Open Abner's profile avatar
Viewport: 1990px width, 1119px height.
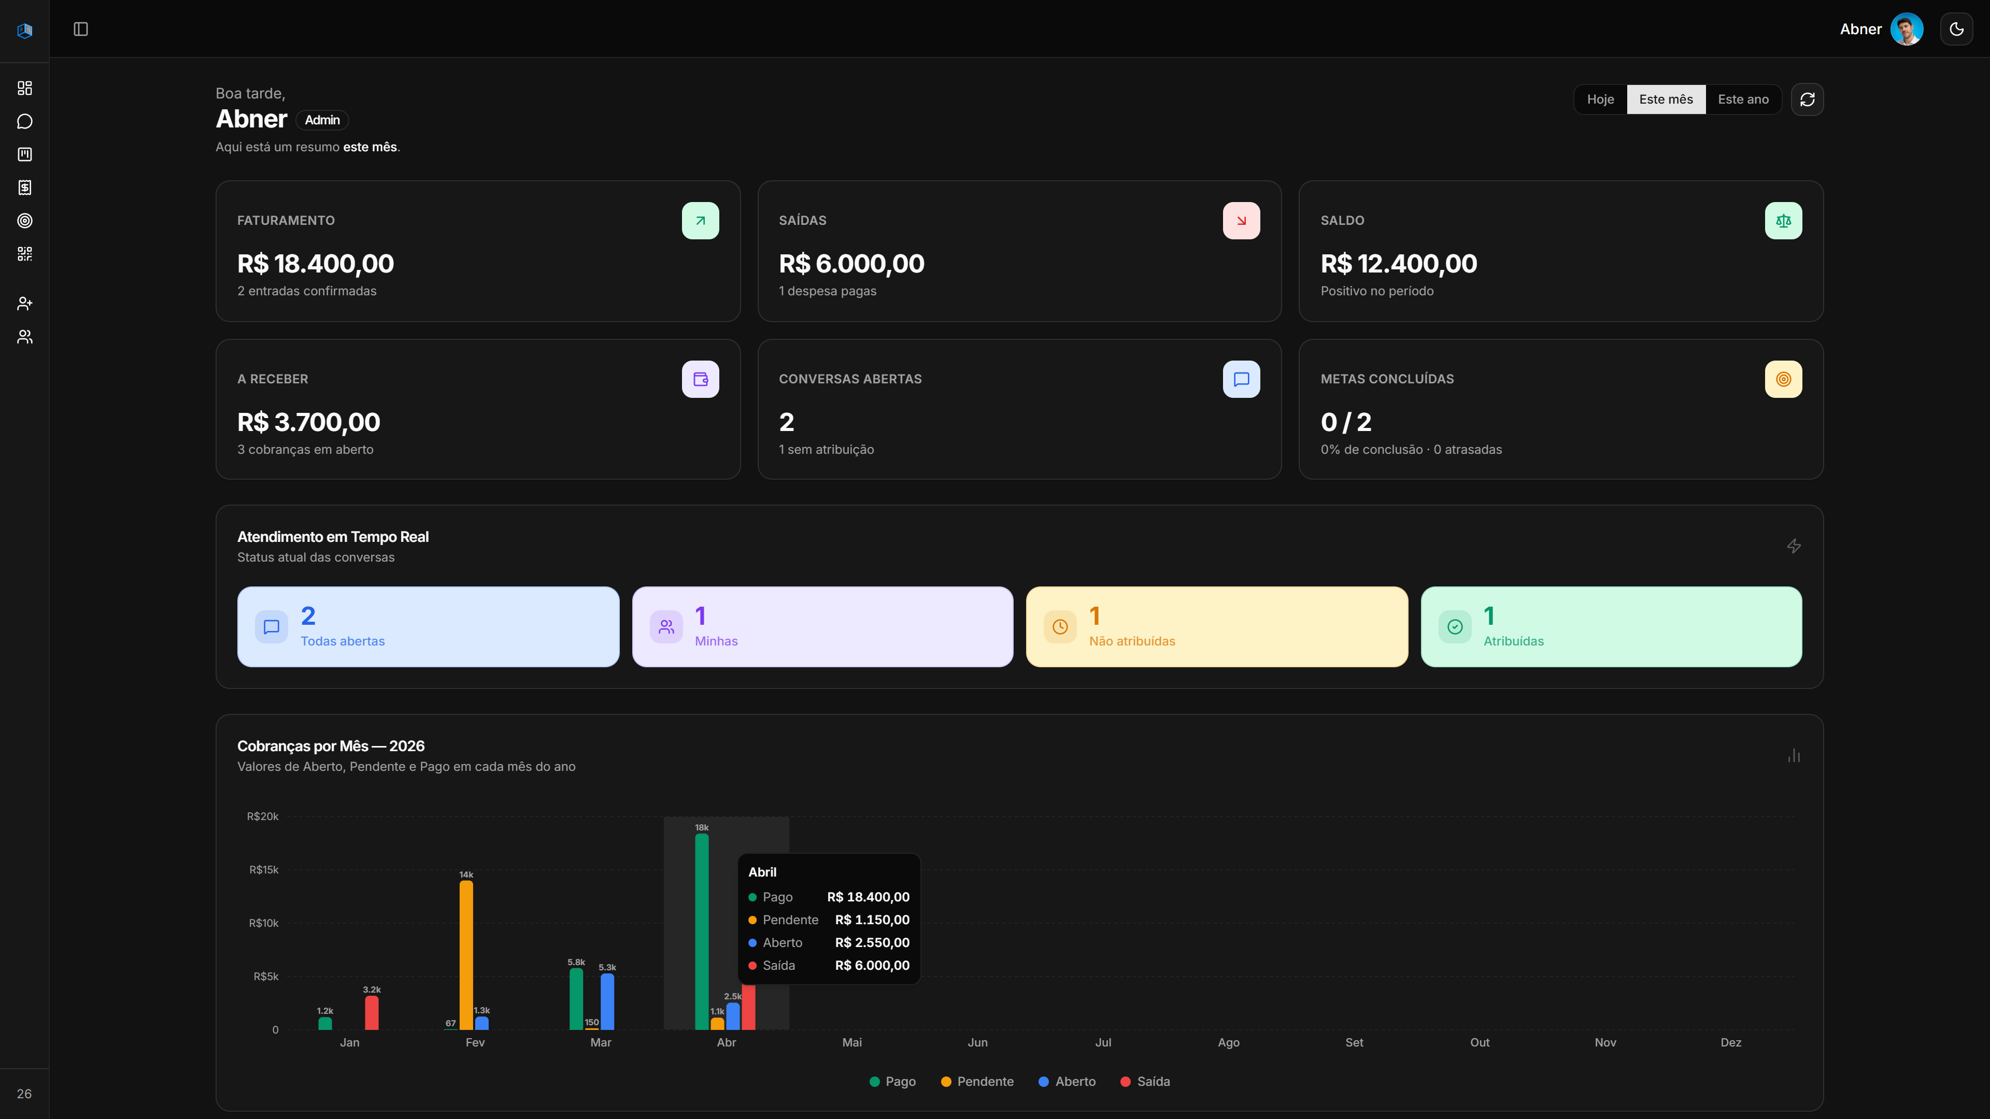point(1906,30)
